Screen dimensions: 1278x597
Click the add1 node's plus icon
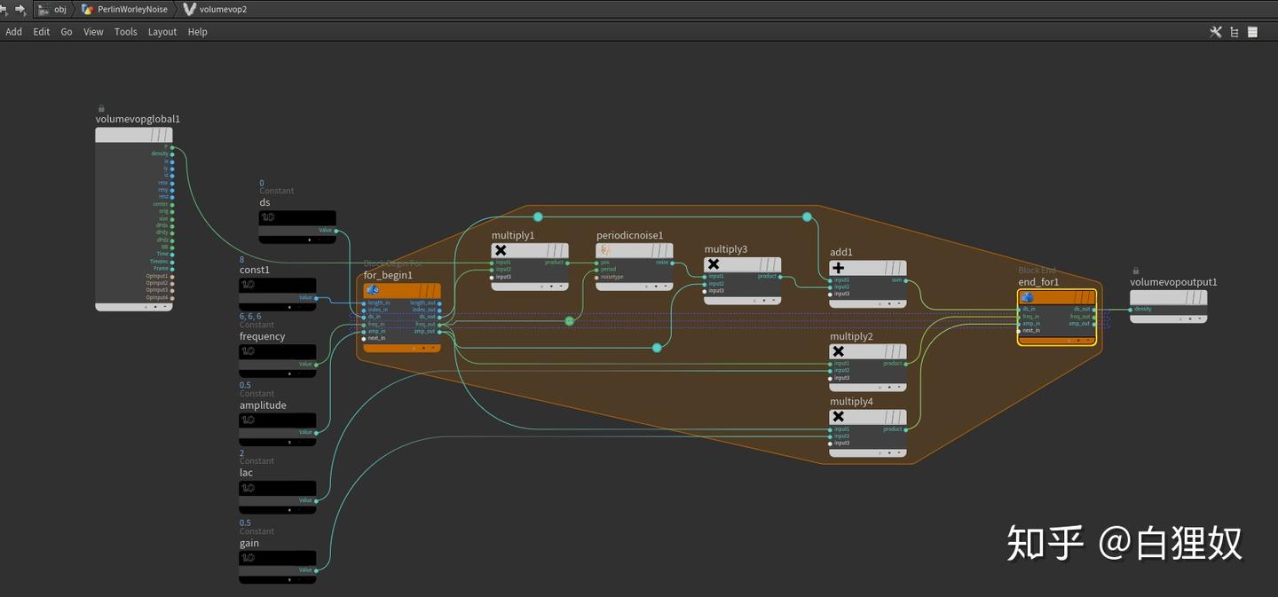[x=839, y=268]
